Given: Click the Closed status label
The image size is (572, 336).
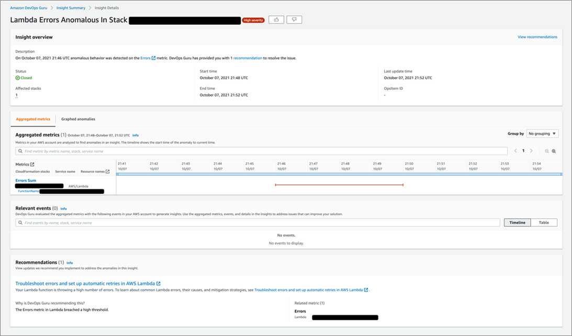Looking at the screenshot, I should 24,78.
